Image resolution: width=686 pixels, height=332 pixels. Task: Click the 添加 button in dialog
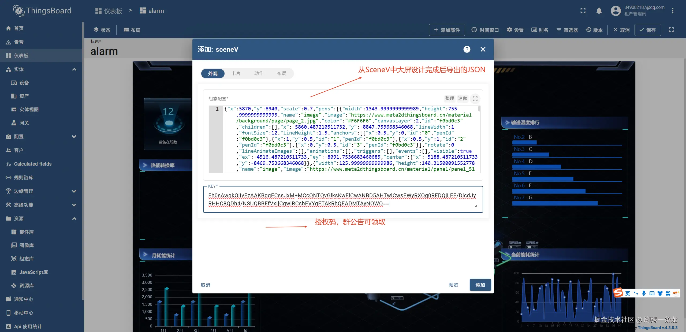[480, 285]
